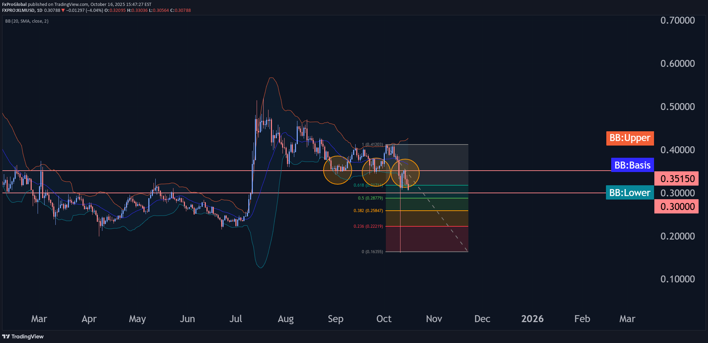Image resolution: width=708 pixels, height=343 pixels.
Task: Select the 0.382 (0.25847) Fibonacci level label
Action: coord(368,211)
